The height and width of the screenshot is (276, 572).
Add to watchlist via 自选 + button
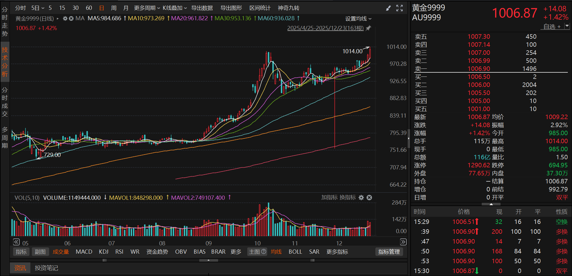[x=552, y=26]
